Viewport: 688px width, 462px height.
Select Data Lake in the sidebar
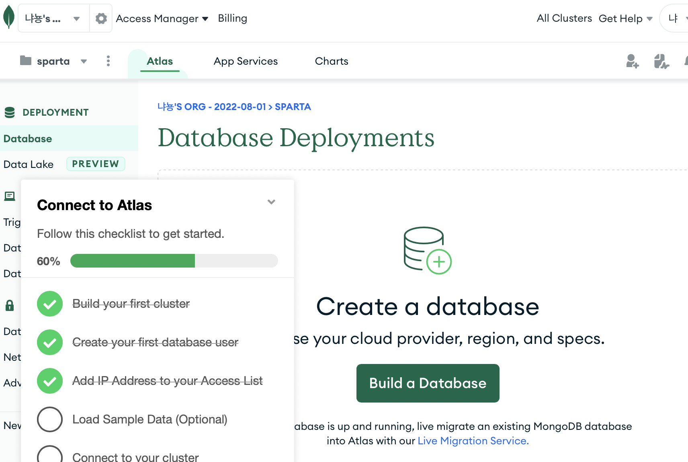(x=29, y=164)
